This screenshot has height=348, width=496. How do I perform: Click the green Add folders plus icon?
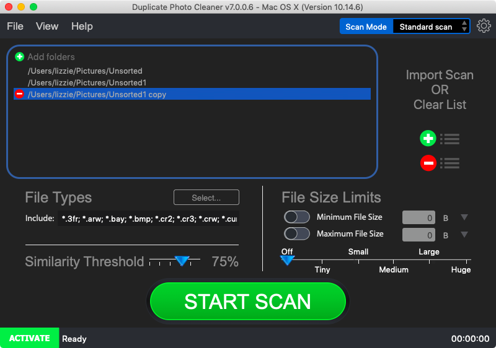[20, 57]
